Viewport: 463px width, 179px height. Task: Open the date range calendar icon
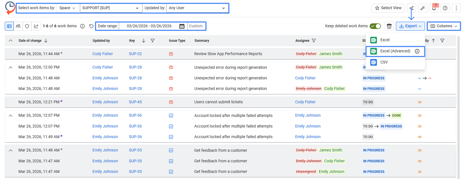click(x=182, y=26)
